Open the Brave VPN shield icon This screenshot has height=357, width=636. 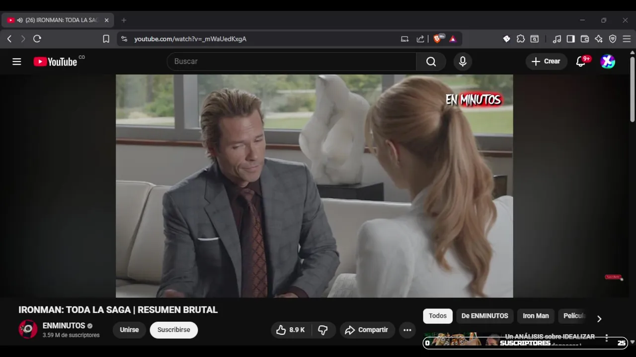click(x=613, y=39)
